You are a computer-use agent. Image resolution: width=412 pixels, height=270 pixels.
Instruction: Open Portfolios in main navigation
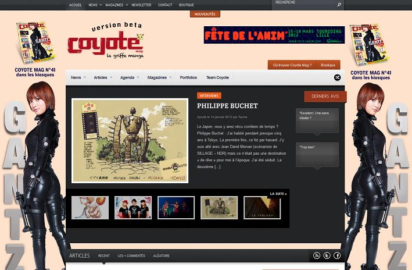tap(188, 77)
